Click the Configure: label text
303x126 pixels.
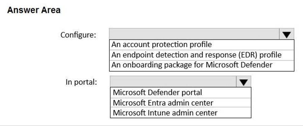[x=78, y=35]
